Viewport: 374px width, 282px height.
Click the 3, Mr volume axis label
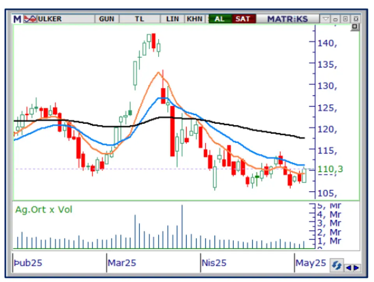tap(329, 223)
